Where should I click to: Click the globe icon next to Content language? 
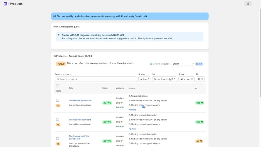[151, 64]
